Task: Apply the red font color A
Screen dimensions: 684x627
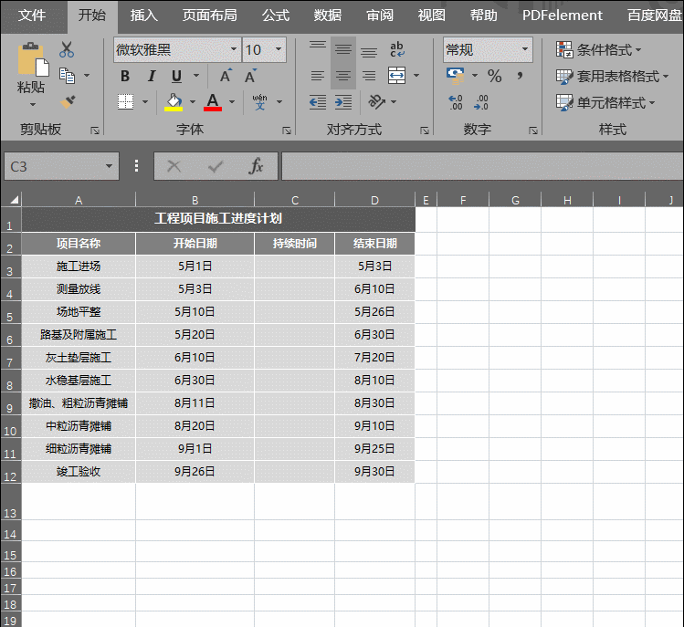Action: coord(213,102)
